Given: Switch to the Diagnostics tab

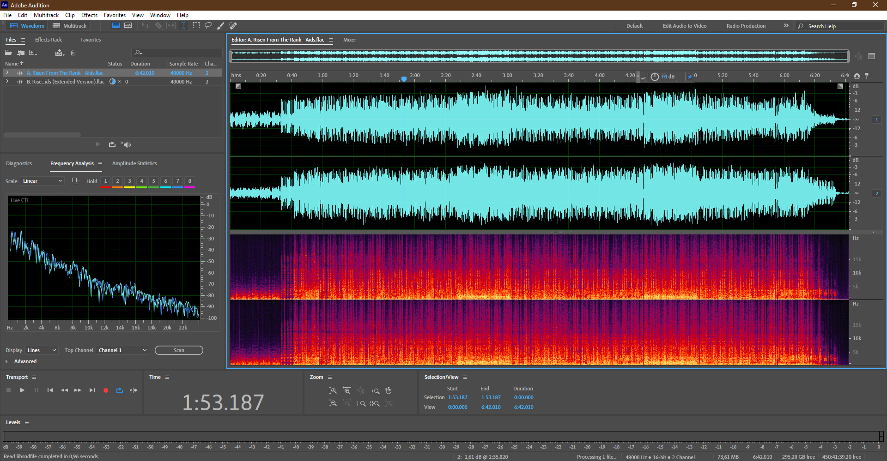Looking at the screenshot, I should click(x=19, y=163).
